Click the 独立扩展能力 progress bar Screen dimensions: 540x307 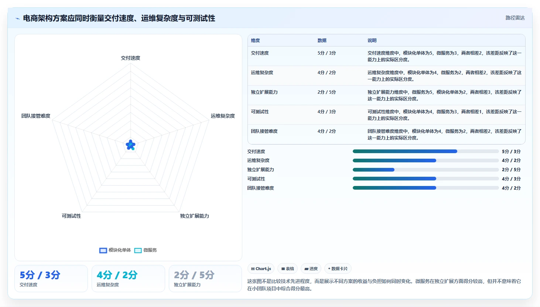click(425, 170)
